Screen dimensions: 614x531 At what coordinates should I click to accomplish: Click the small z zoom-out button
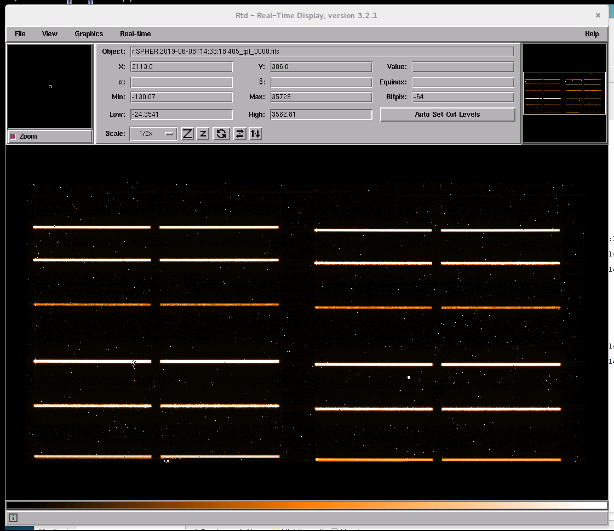pyautogui.click(x=203, y=134)
